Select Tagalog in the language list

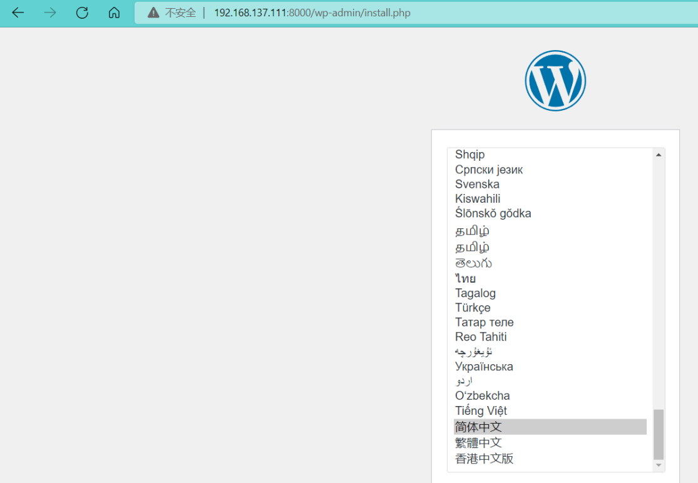coord(550,293)
